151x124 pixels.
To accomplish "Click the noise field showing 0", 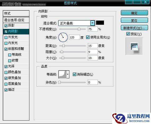I will 93,82.
